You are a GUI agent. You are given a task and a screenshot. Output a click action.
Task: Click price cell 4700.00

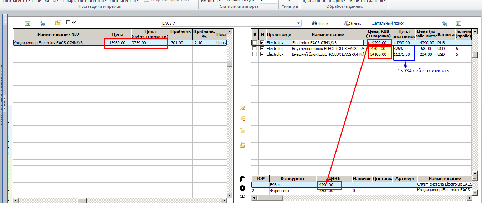coord(379,49)
